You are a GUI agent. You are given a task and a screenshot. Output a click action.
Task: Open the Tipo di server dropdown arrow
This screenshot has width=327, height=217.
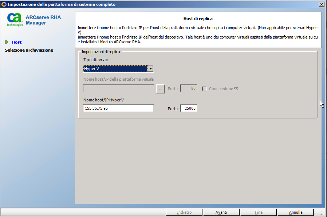coord(150,68)
